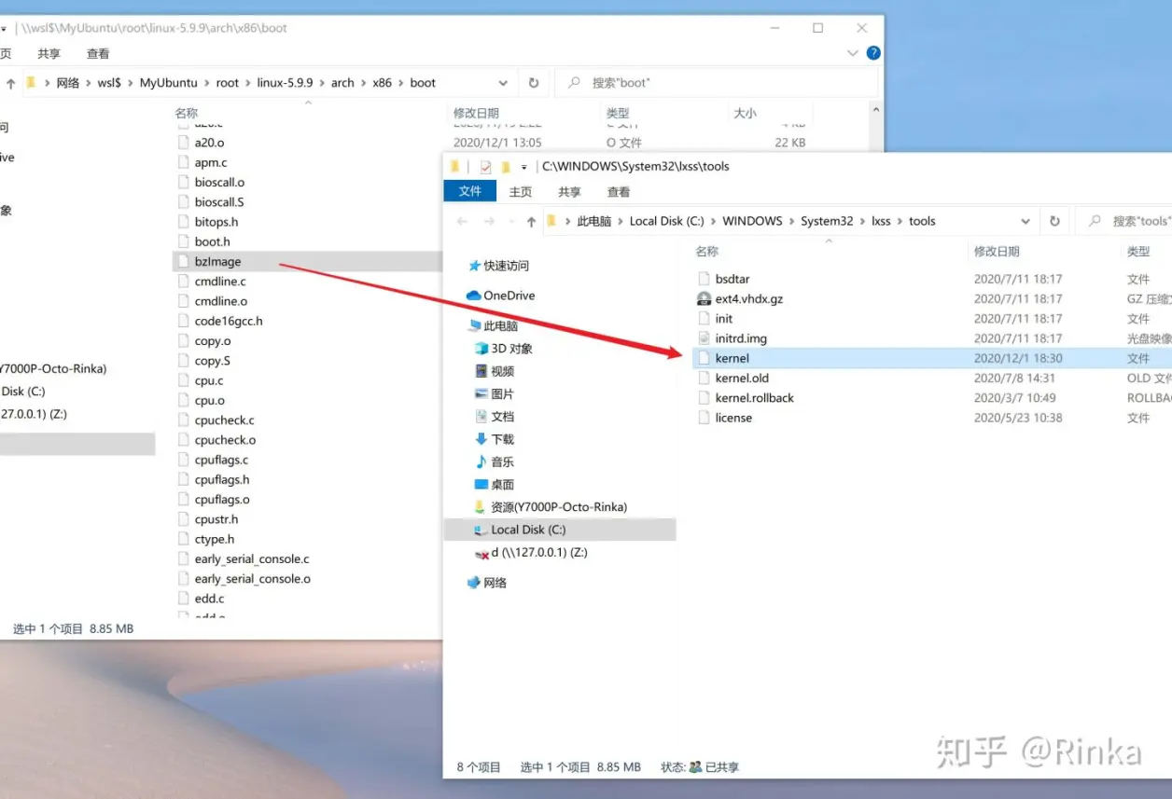Switch to 主页 (Home) ribbon tab
This screenshot has width=1172, height=799.
[x=521, y=191]
